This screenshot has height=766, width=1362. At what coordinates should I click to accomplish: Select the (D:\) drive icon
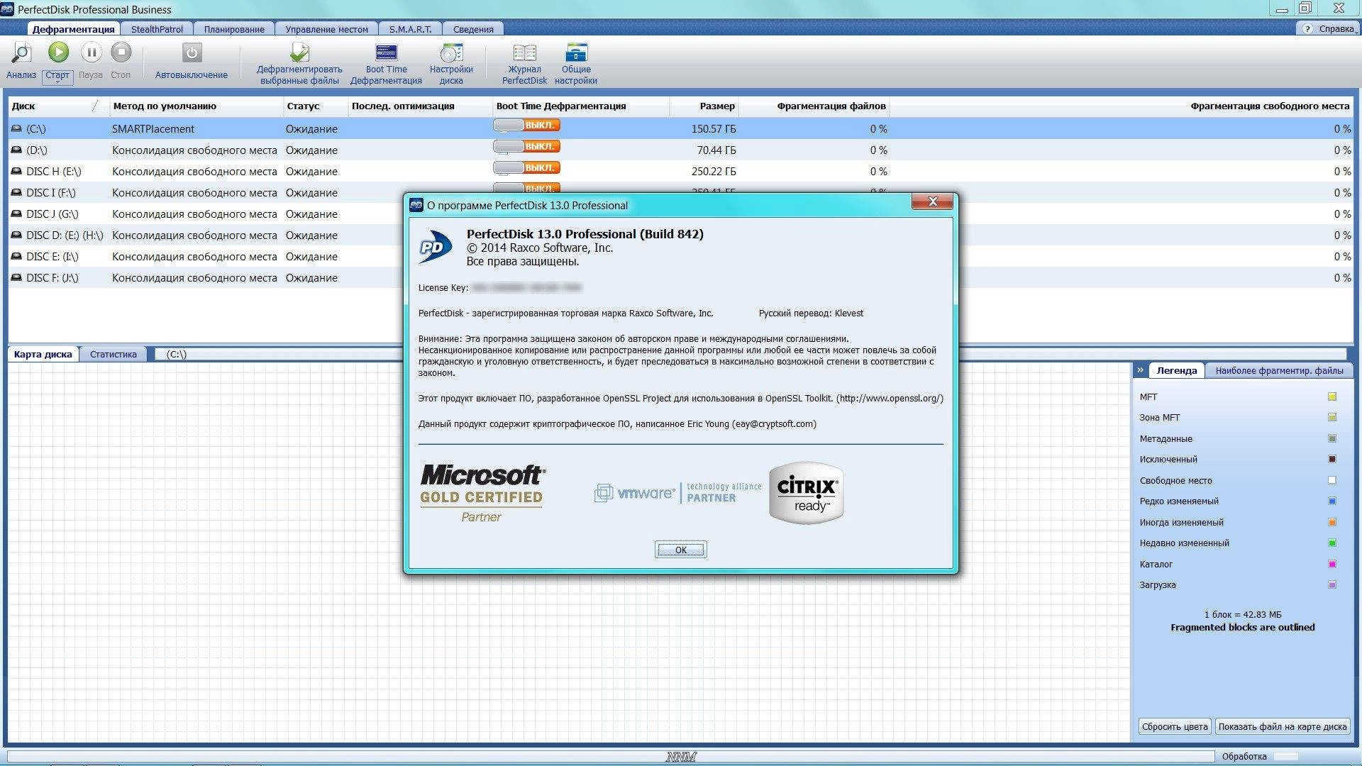pos(16,150)
